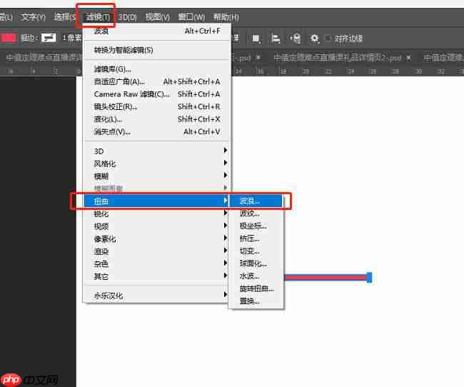
Task: Switch to the 礼品详情页2.psd document tab
Action: pos(337,57)
